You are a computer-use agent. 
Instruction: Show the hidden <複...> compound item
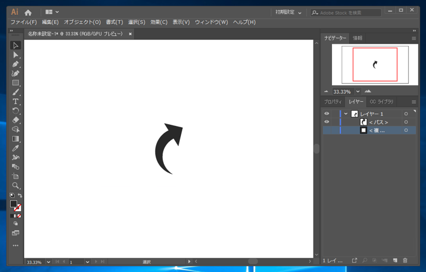(327, 130)
